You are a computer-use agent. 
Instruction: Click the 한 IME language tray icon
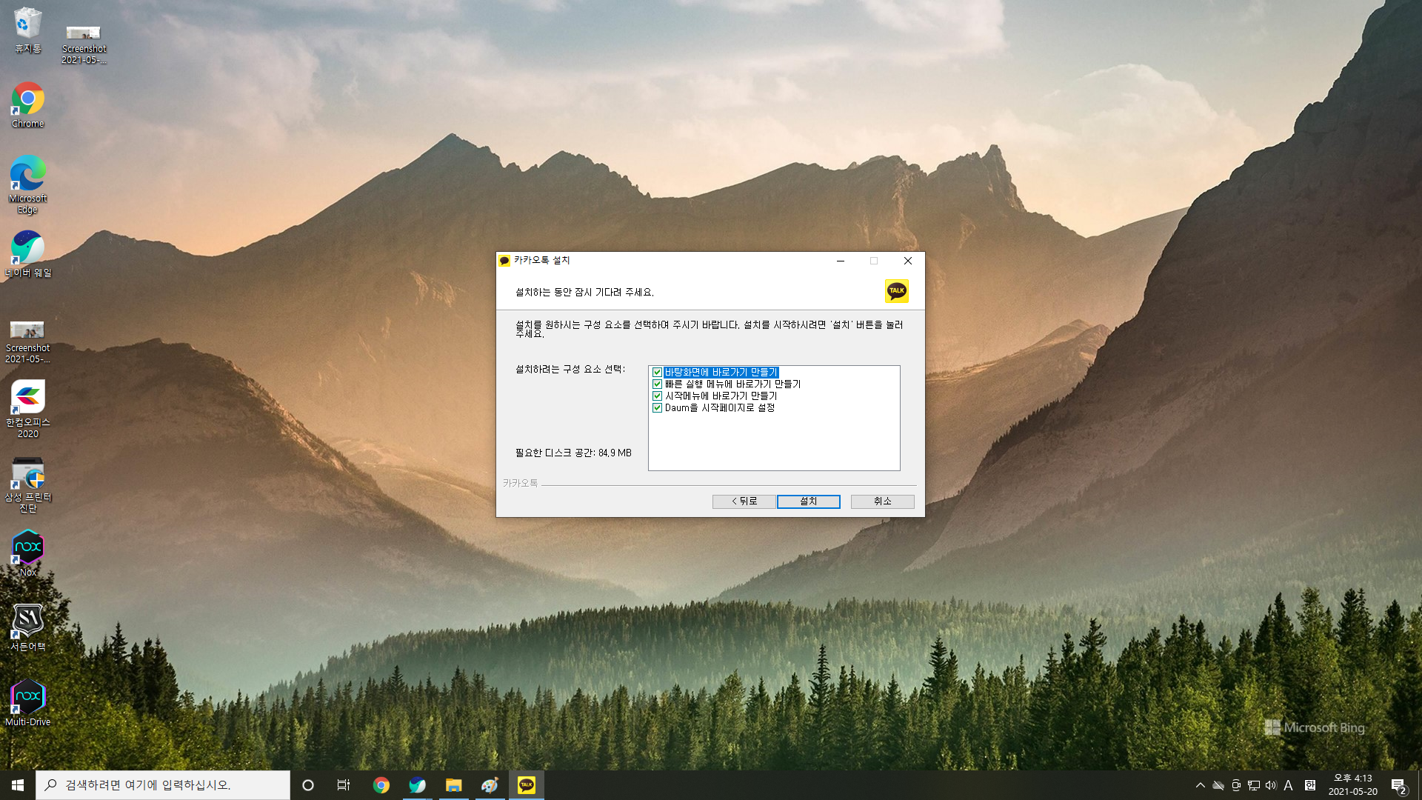pyautogui.click(x=1310, y=785)
